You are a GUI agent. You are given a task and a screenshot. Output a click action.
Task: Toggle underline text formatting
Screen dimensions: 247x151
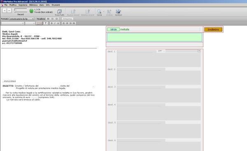pyautogui.click(x=58, y=23)
